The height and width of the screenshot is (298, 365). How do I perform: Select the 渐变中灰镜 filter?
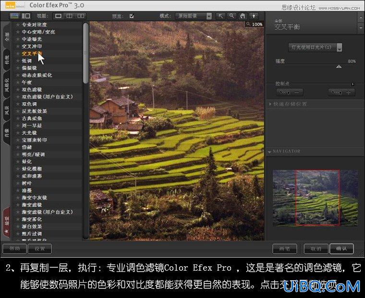point(35,198)
